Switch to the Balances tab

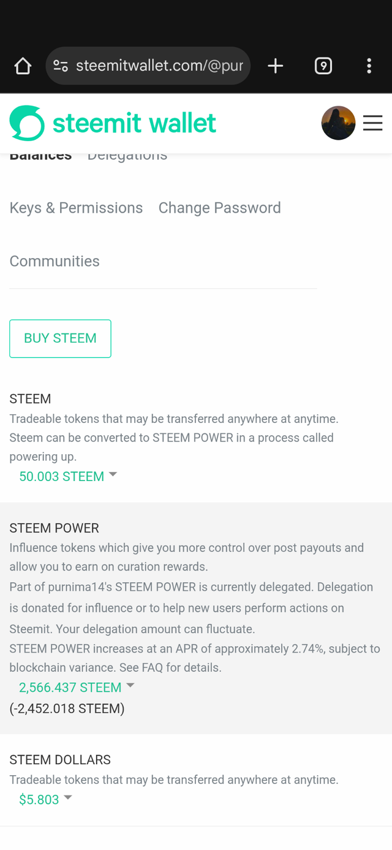(x=40, y=154)
